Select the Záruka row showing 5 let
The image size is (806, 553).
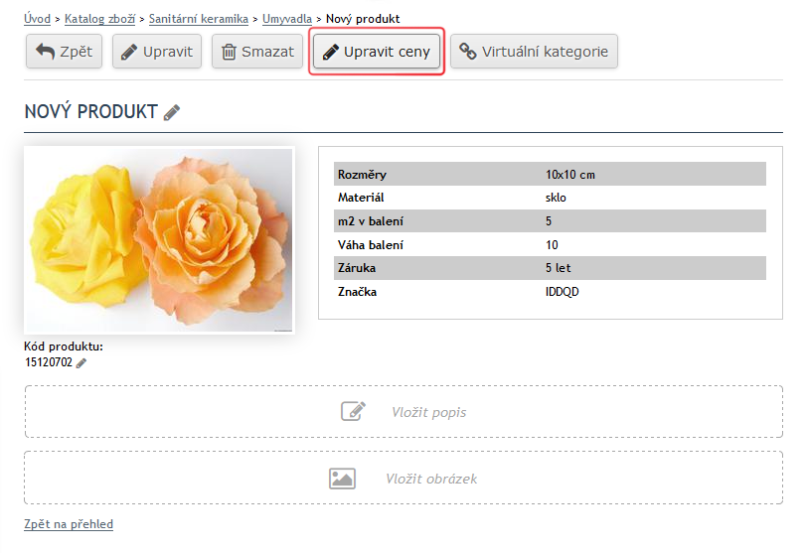[x=550, y=268]
